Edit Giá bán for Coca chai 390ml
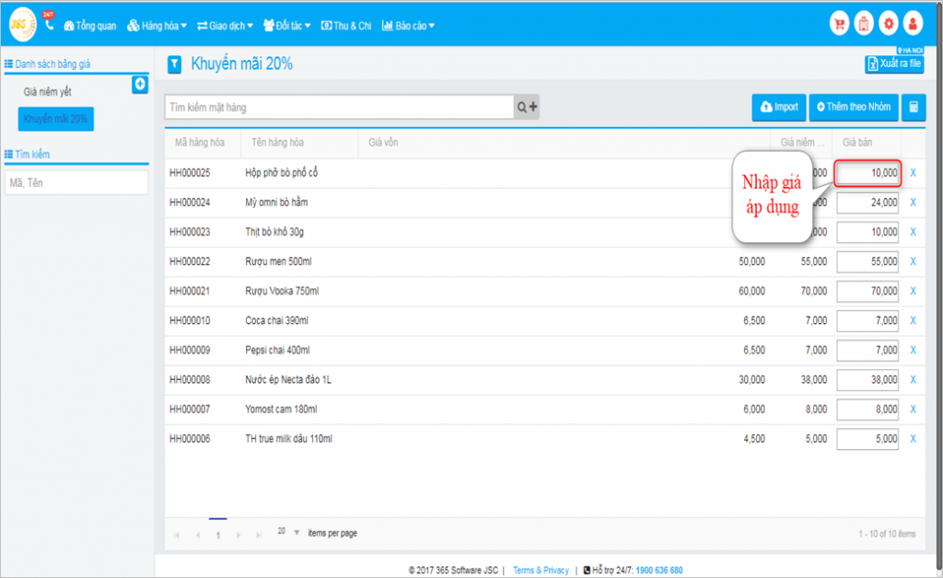This screenshot has height=578, width=943. point(867,321)
